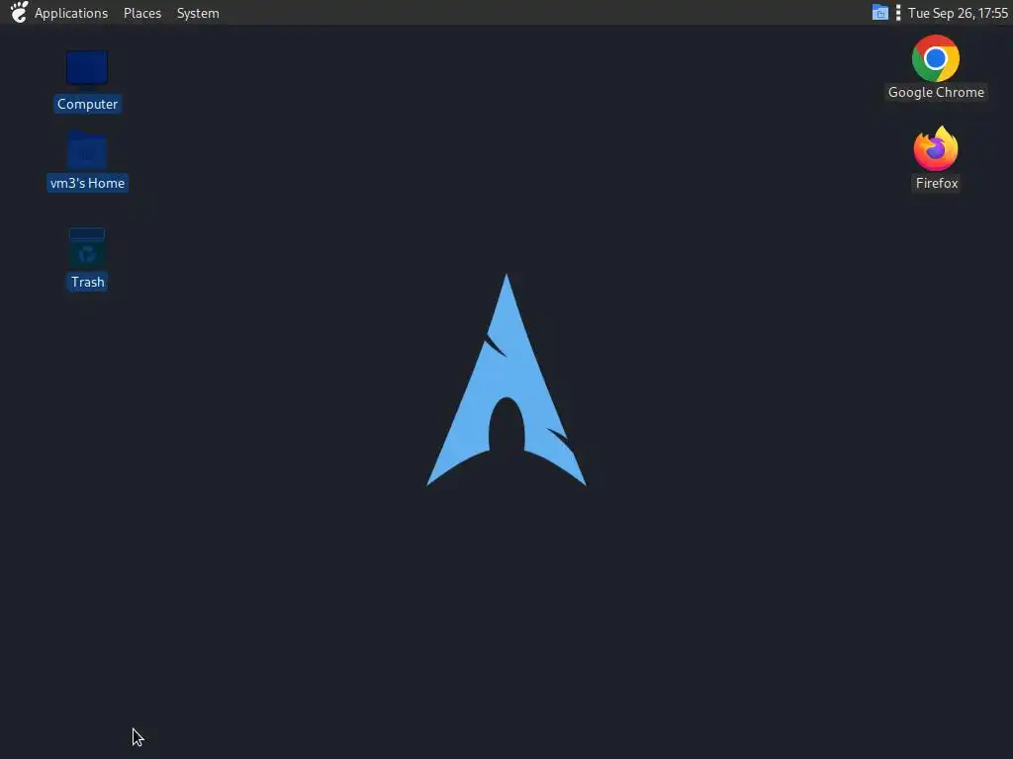Click the "vm3's Home" label text
This screenshot has height=759, width=1013.
coord(87,183)
